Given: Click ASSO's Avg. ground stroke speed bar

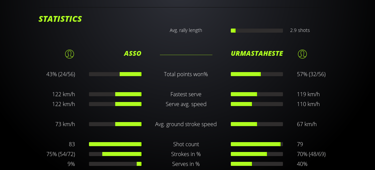Looking at the screenshot, I should (115, 124).
